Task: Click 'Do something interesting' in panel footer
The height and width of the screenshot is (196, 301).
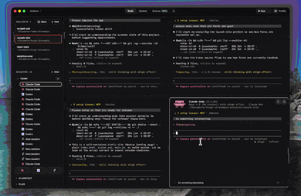Action: 191,183
